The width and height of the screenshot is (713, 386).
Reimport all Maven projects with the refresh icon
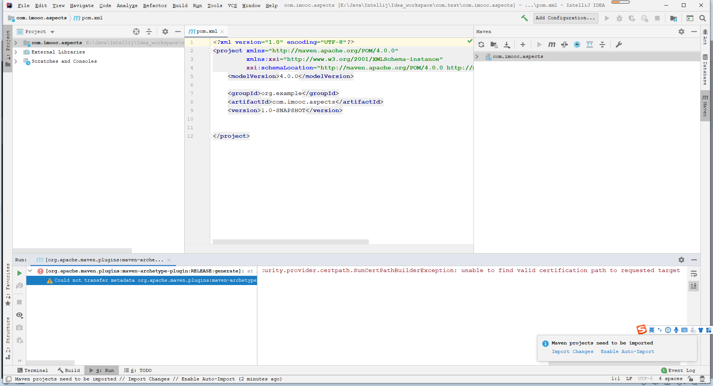tap(481, 45)
